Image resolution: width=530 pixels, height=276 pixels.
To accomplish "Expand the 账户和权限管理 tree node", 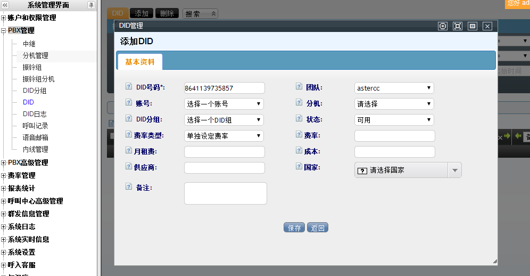I will tap(4, 18).
